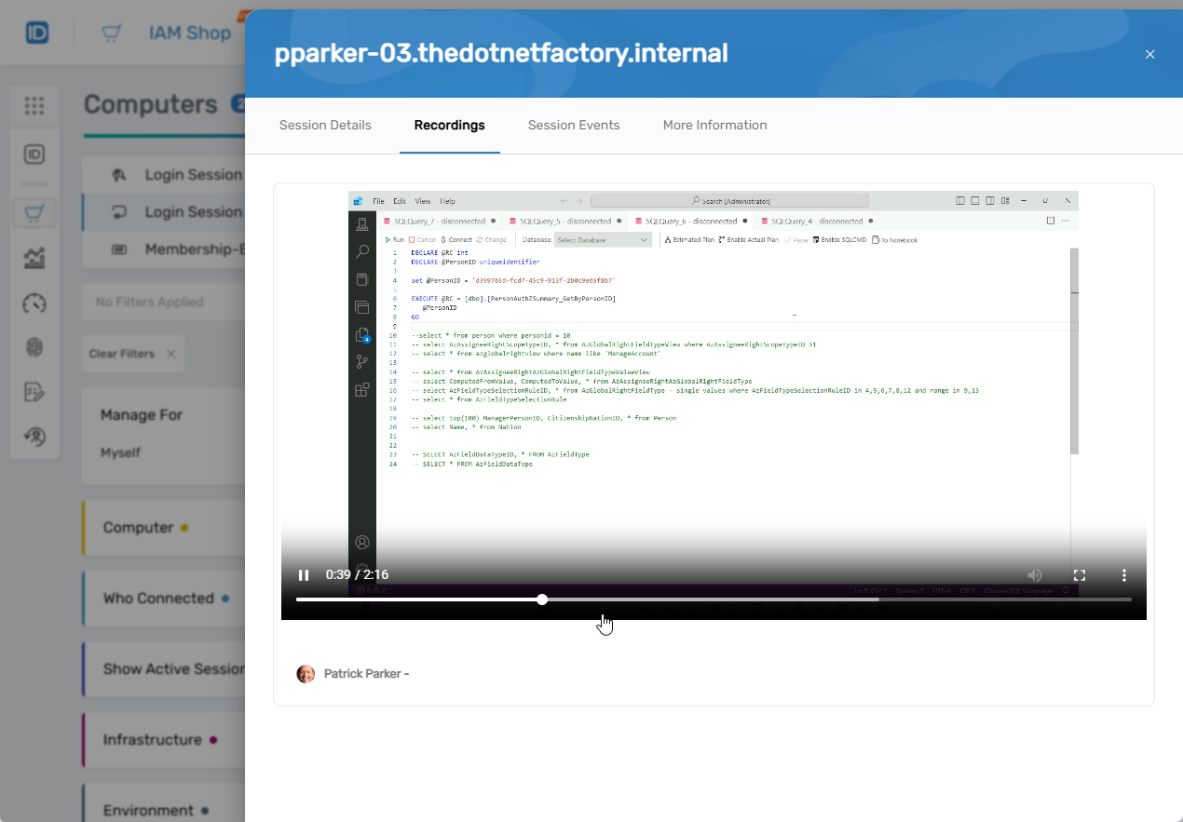Switch to the Session Details tab

325,126
